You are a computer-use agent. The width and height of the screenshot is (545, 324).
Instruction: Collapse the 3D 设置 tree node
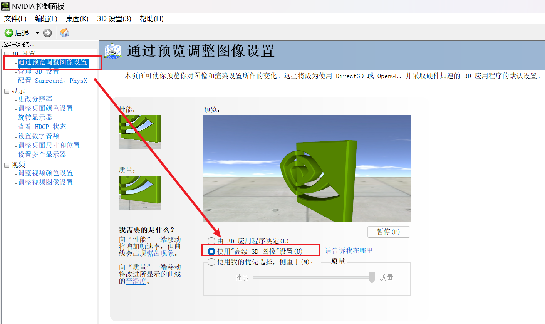point(7,54)
